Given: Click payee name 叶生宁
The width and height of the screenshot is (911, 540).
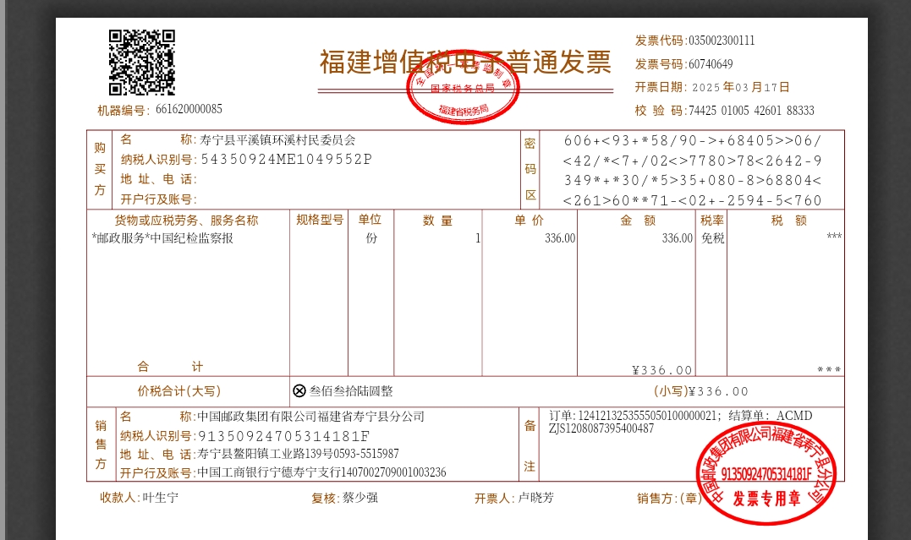Looking at the screenshot, I should click(161, 498).
